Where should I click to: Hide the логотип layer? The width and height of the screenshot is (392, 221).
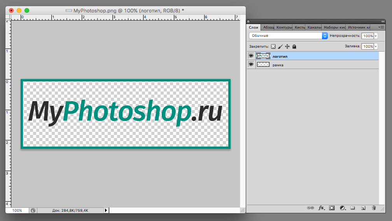click(x=251, y=56)
